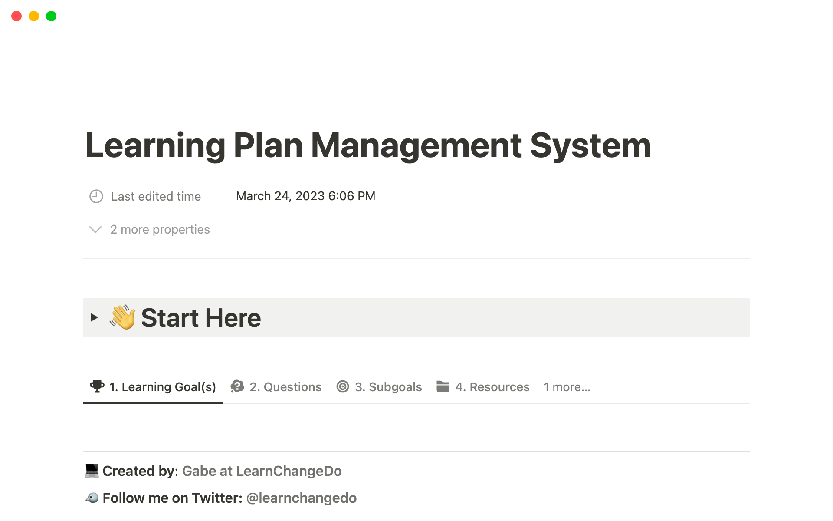Switch to the 3. Subgoals tab
Screen dimensions: 833x521
tap(388, 387)
